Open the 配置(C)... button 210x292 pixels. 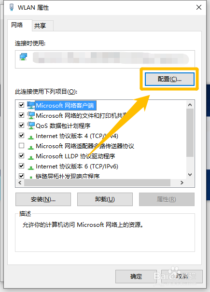tap(169, 79)
